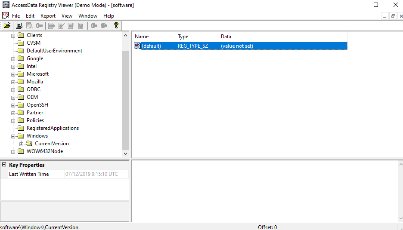Screen dimensions: 403x230
Task: Minimize the inner software document window
Action: tap(384, 16)
